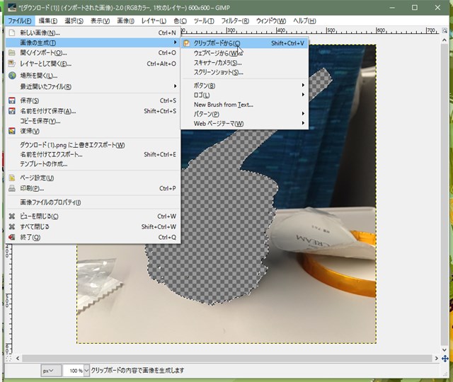Choose 名前を付けてエクスポート from File menu
This screenshot has height=382, width=453.
coord(51,154)
